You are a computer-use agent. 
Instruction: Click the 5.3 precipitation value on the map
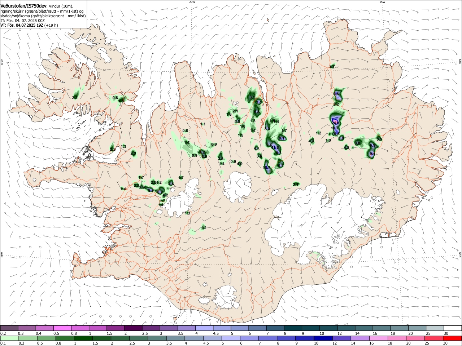257,149
